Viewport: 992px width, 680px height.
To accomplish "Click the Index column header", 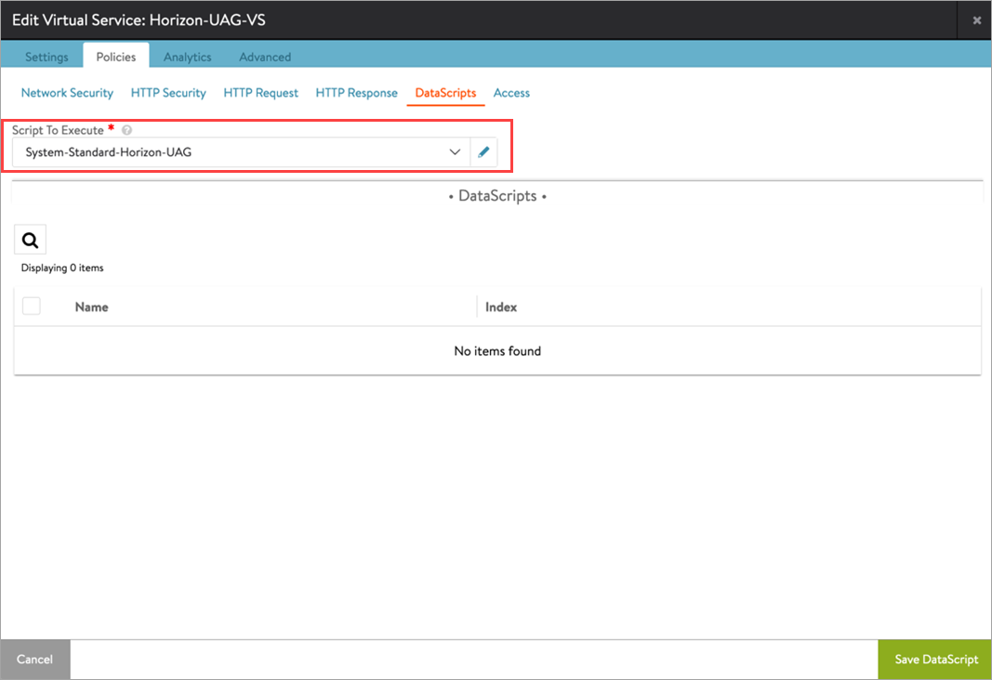I will tap(501, 307).
